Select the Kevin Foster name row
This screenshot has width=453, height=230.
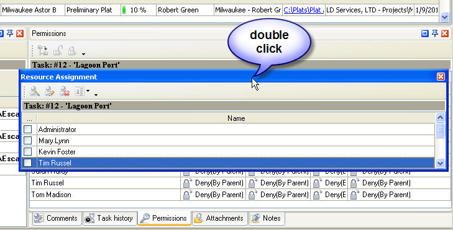point(236,152)
